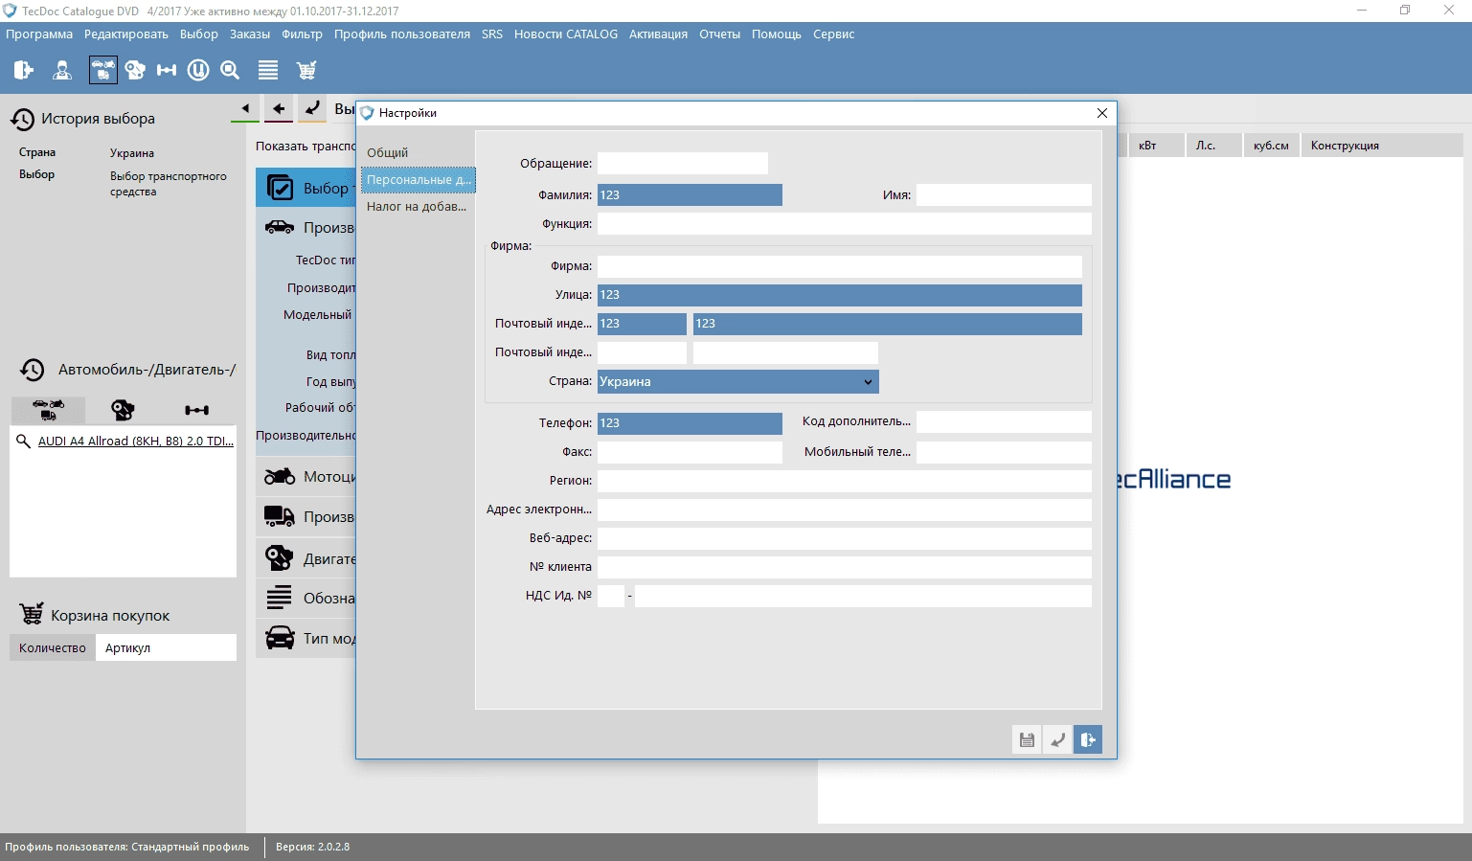
Task: Click the Улица input field
Action: [839, 295]
